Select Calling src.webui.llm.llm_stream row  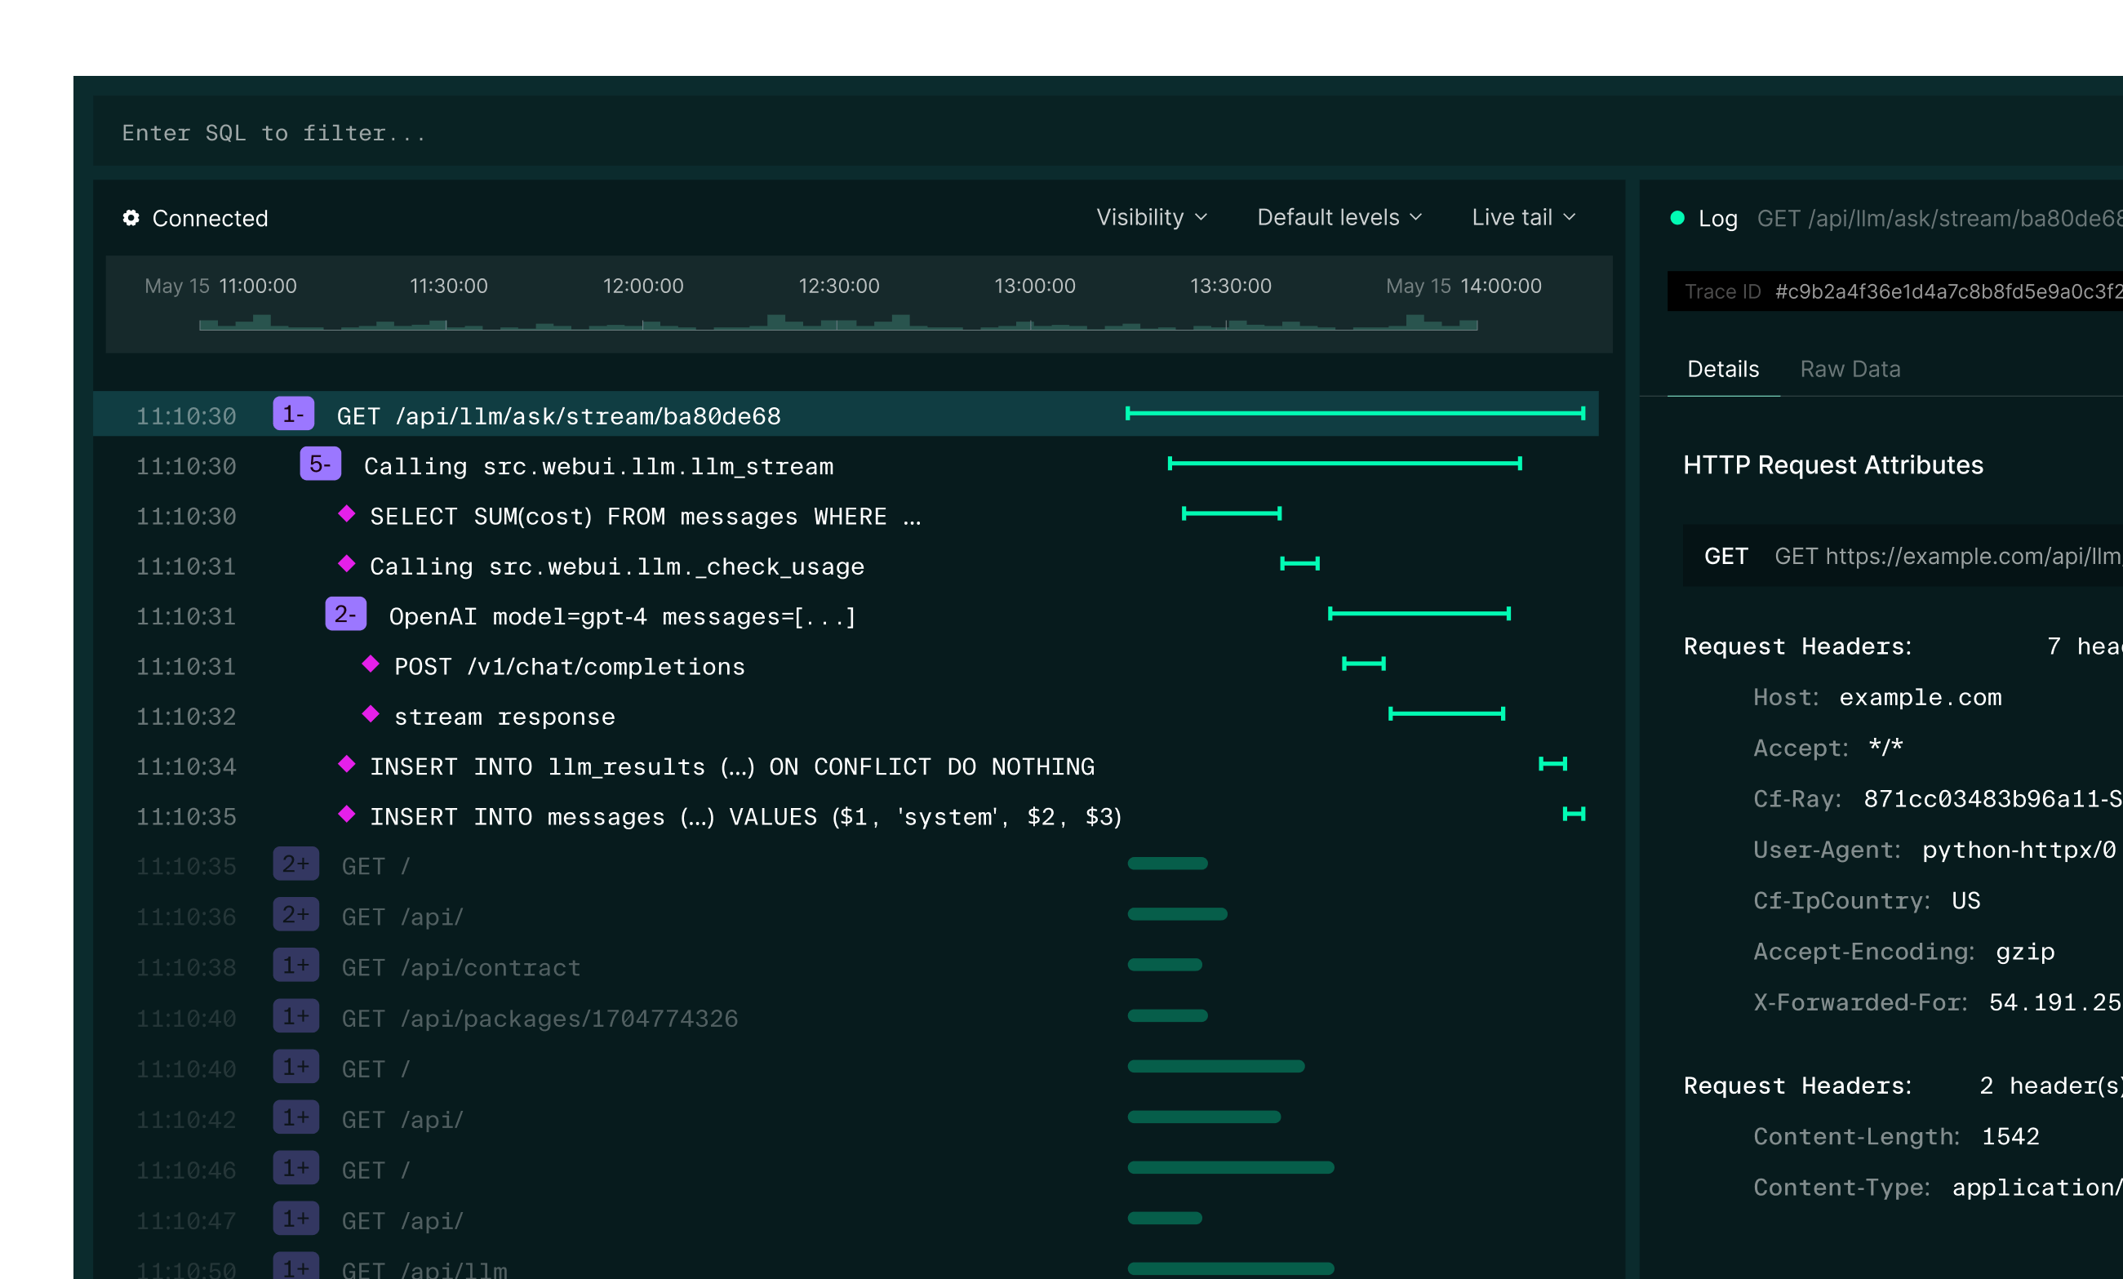coord(846,465)
